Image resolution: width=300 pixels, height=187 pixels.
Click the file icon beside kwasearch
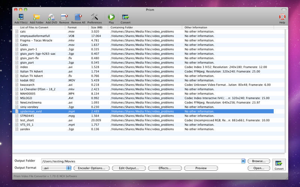[x=17, y=85]
